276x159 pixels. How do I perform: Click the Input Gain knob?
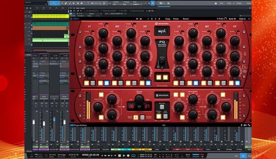98,107
